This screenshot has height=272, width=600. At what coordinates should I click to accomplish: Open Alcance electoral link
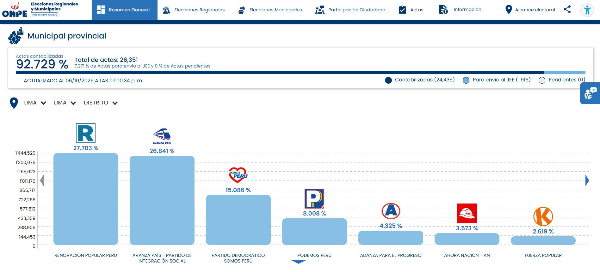[x=530, y=10]
